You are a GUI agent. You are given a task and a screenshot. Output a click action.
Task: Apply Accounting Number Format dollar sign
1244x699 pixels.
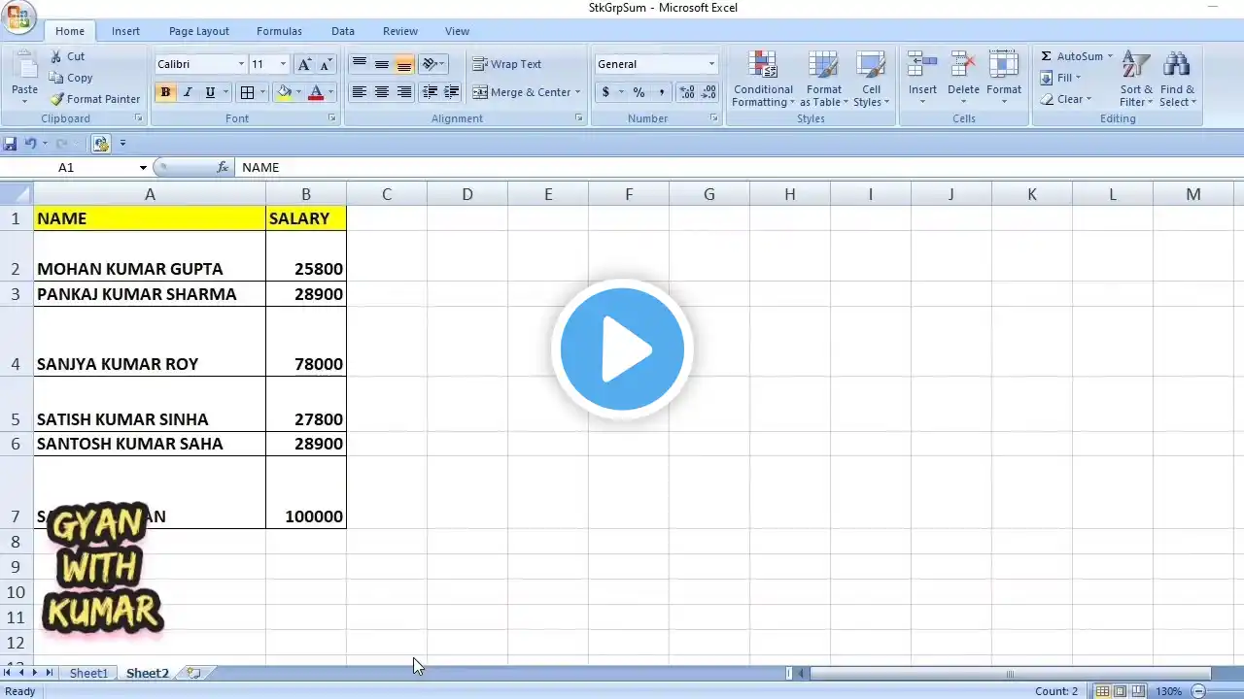point(605,92)
